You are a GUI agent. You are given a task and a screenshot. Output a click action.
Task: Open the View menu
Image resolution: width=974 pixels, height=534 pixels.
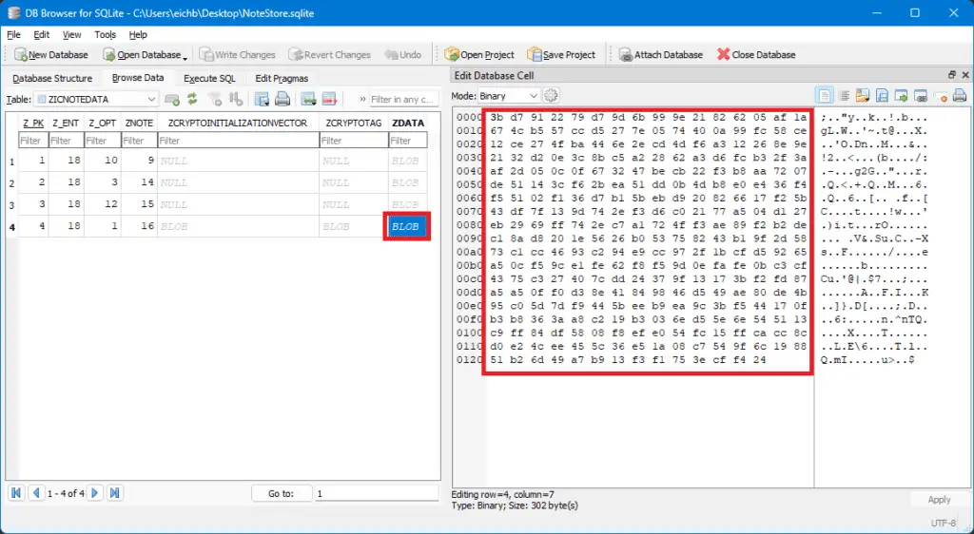pyautogui.click(x=71, y=35)
